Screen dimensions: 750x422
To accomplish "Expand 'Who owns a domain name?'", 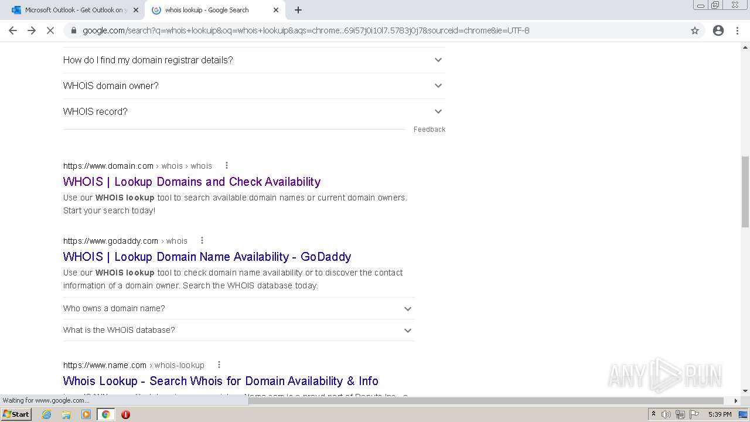I will pos(238,308).
